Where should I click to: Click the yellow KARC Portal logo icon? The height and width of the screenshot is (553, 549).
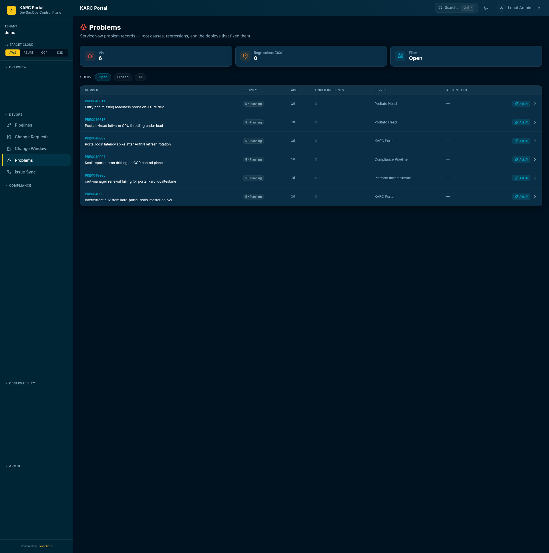pos(11,10)
